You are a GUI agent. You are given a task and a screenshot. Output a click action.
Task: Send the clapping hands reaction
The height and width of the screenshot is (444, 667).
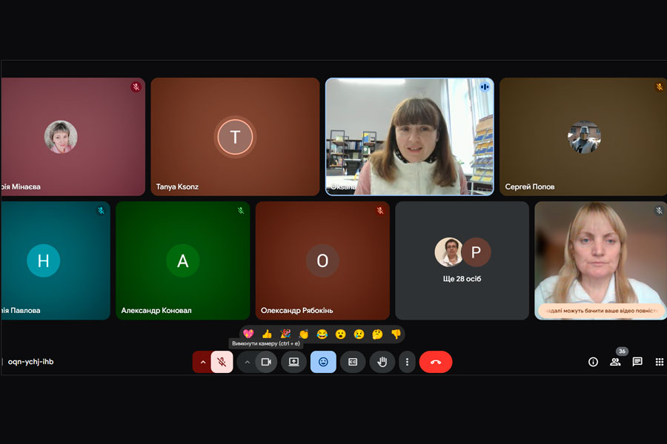pos(304,334)
